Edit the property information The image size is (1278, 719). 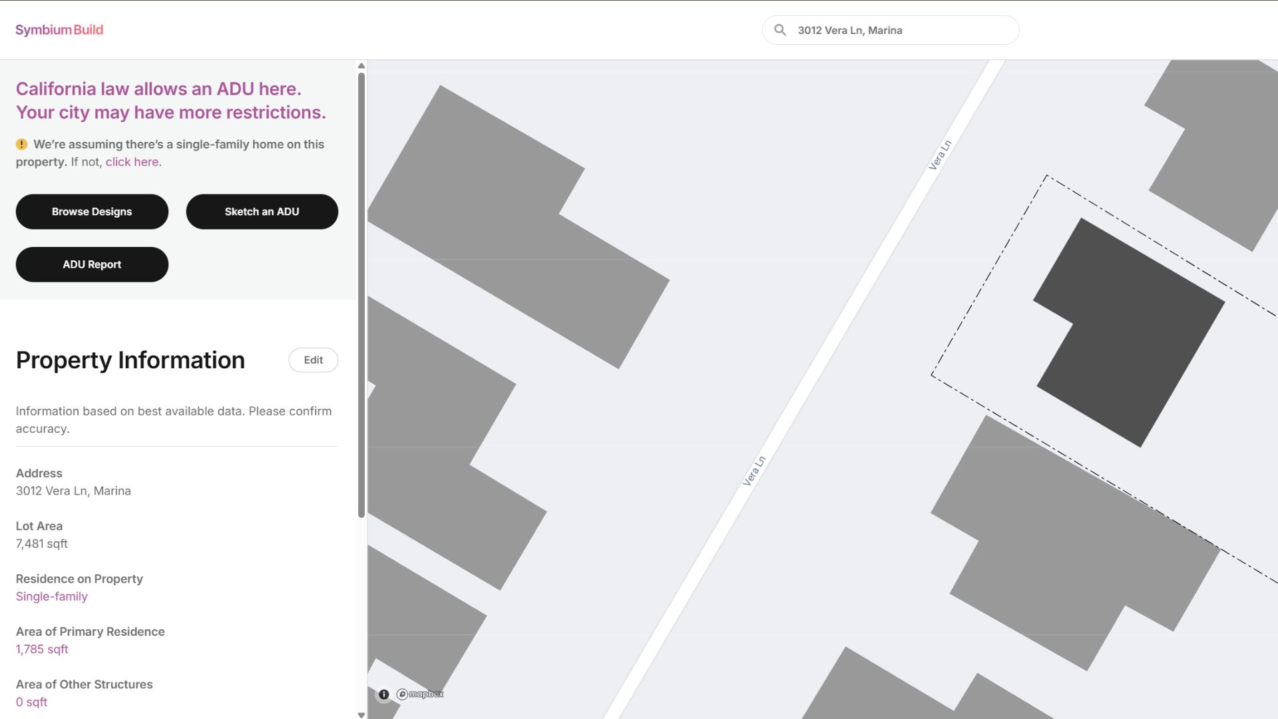click(313, 360)
